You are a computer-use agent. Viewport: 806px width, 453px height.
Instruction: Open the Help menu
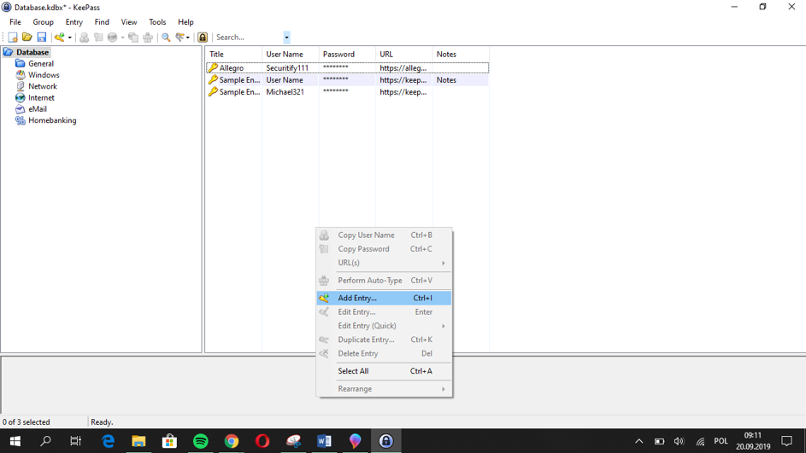(185, 22)
